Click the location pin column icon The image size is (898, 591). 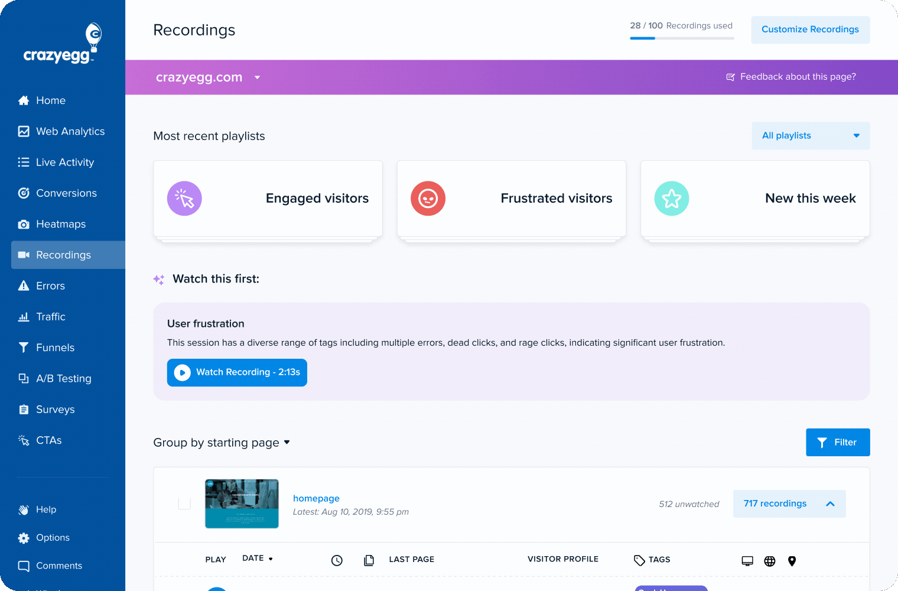point(792,561)
